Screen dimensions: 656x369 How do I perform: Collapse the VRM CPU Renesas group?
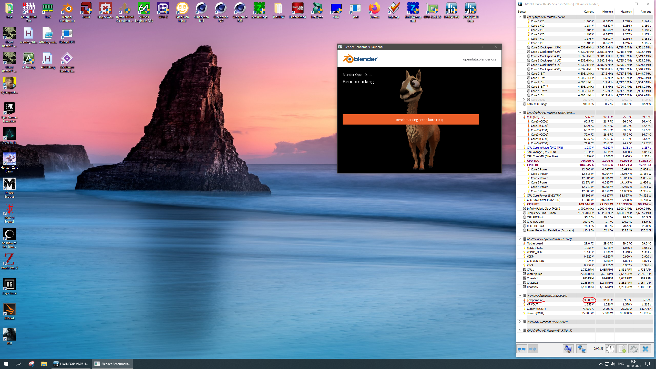pyautogui.click(x=520, y=295)
